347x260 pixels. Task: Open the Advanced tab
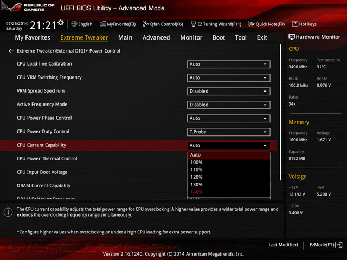(156, 37)
